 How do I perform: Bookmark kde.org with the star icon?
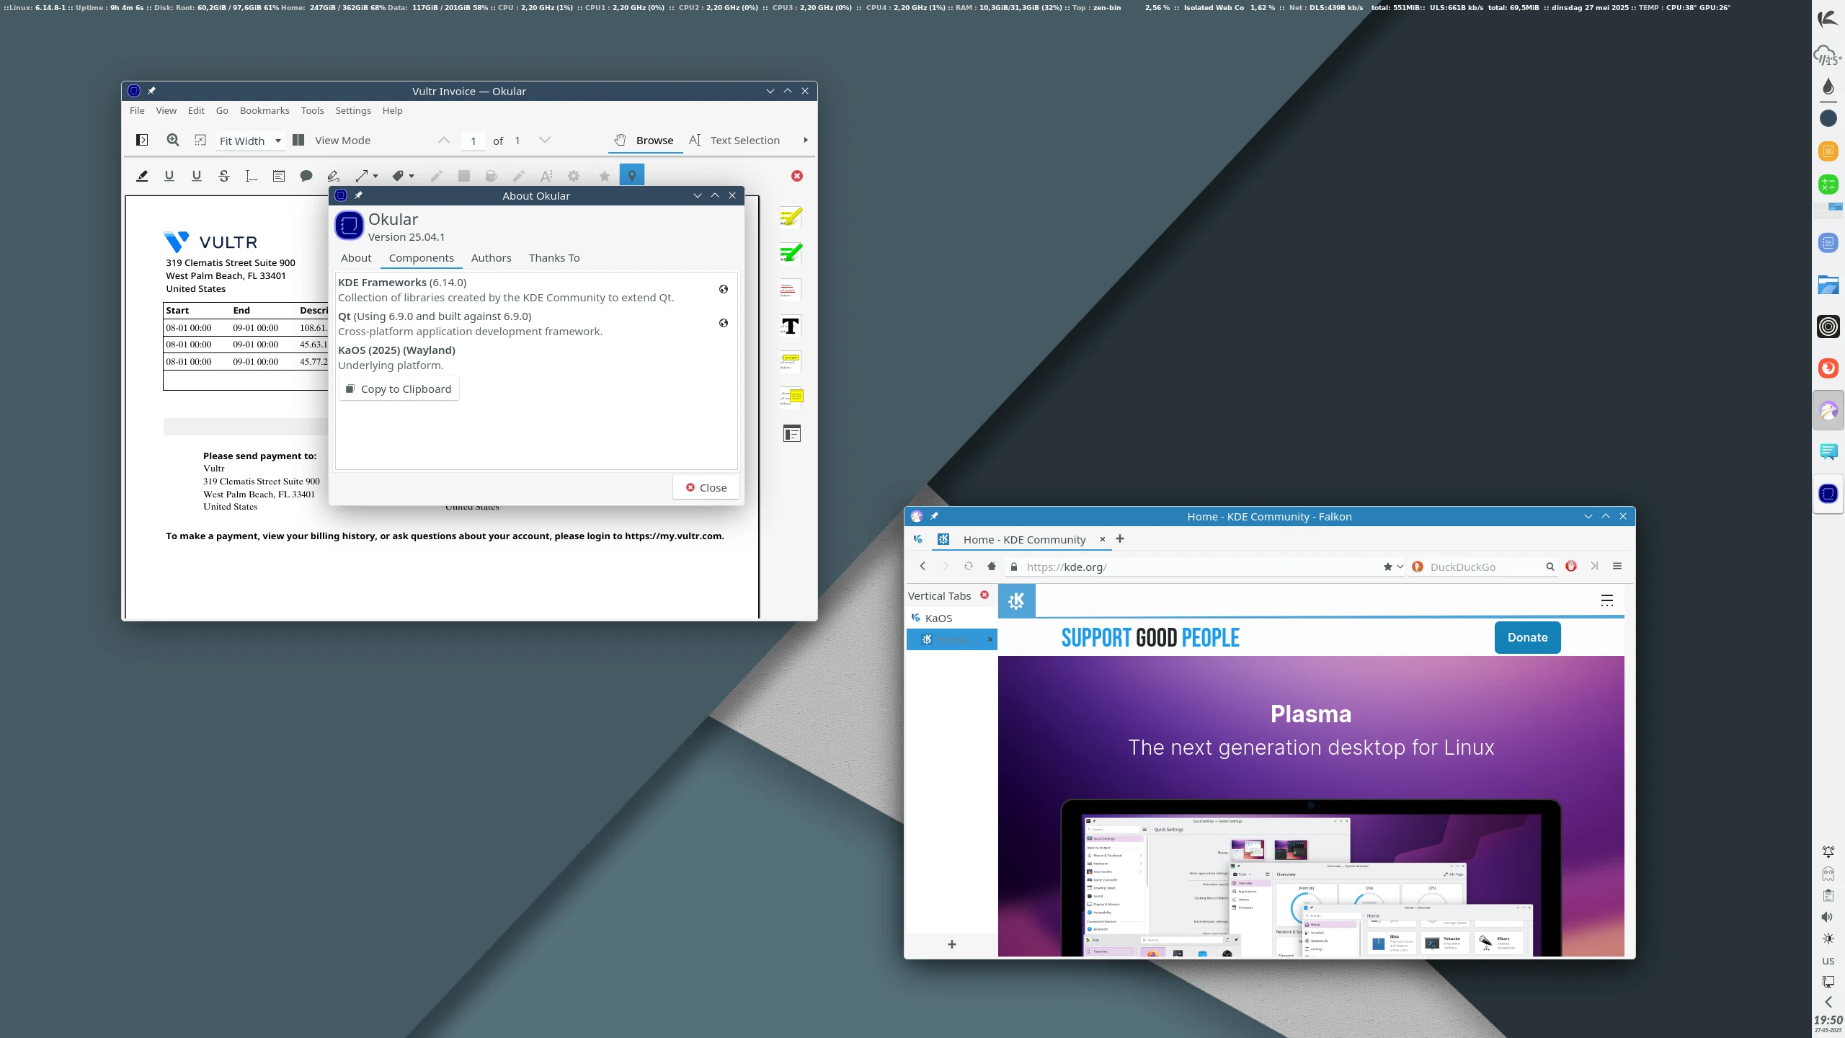(1387, 567)
